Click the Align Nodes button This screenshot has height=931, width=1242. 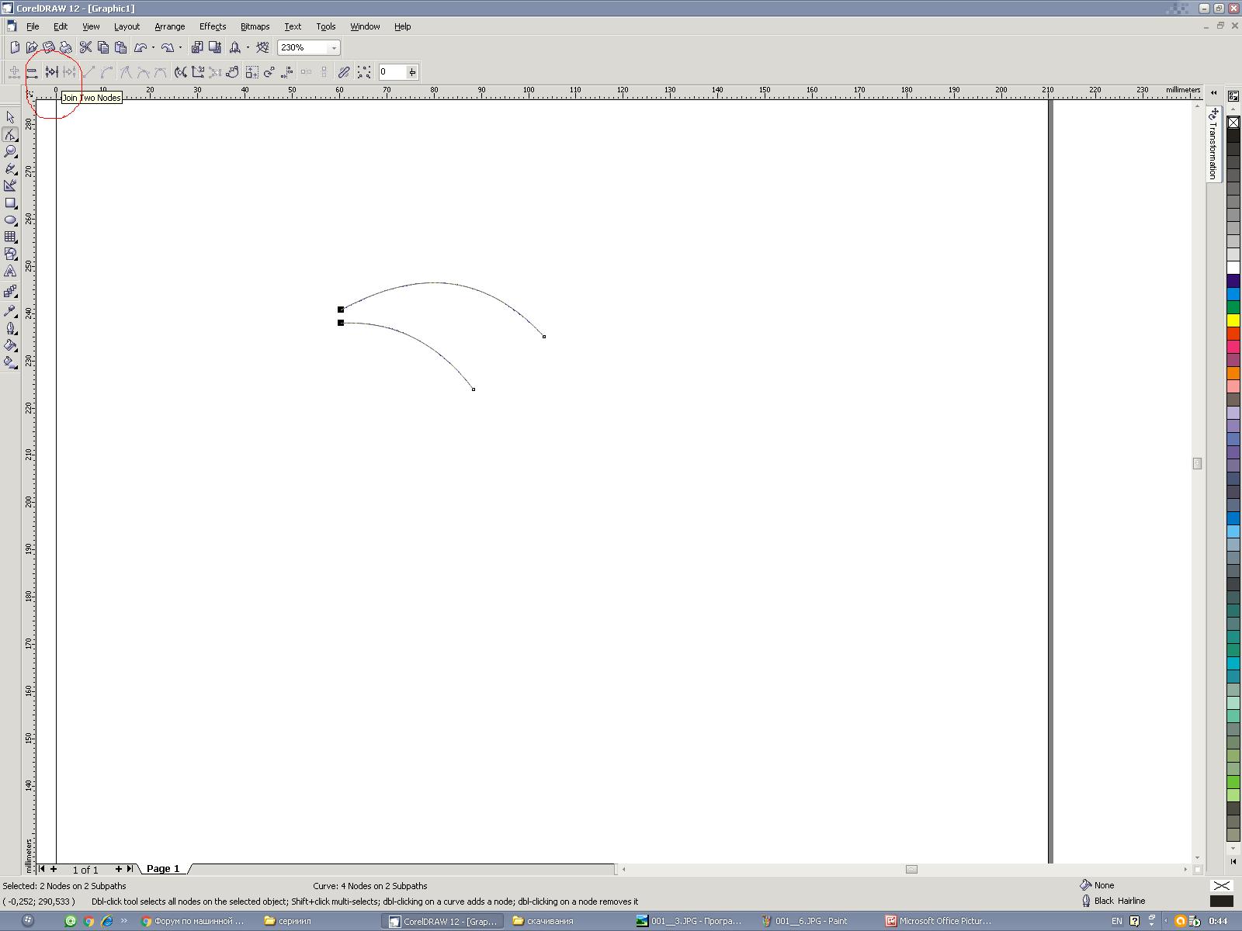(x=286, y=72)
